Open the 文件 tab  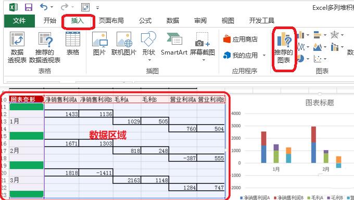[19, 21]
